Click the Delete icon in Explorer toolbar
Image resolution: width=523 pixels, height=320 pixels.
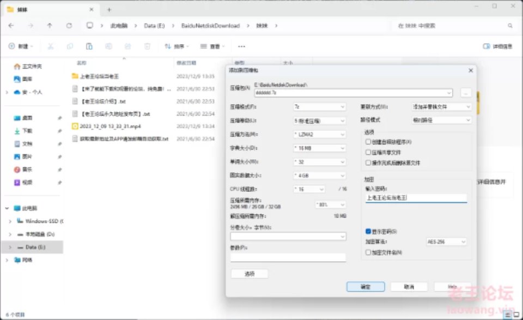(148, 46)
